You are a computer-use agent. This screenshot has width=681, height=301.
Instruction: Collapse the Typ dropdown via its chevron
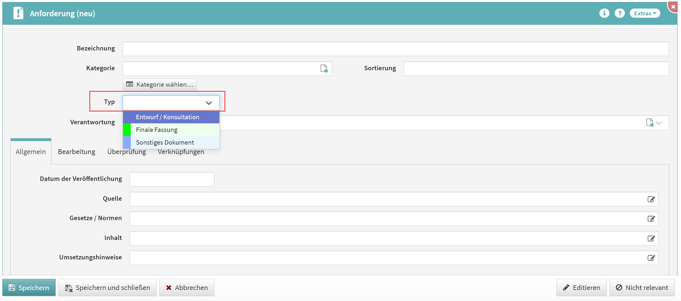point(209,103)
